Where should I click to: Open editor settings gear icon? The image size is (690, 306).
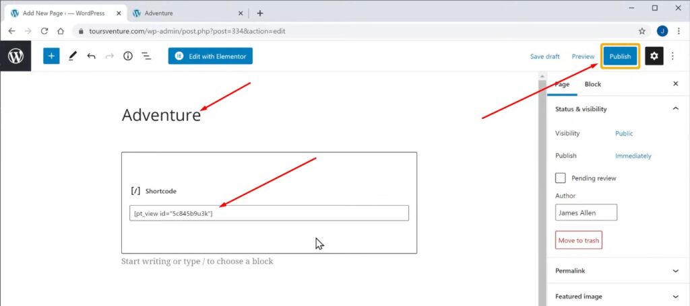pyautogui.click(x=654, y=56)
